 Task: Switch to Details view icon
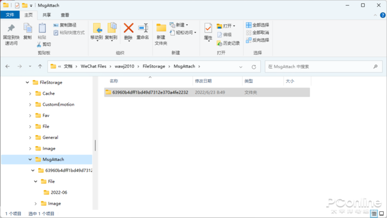pos(374,214)
